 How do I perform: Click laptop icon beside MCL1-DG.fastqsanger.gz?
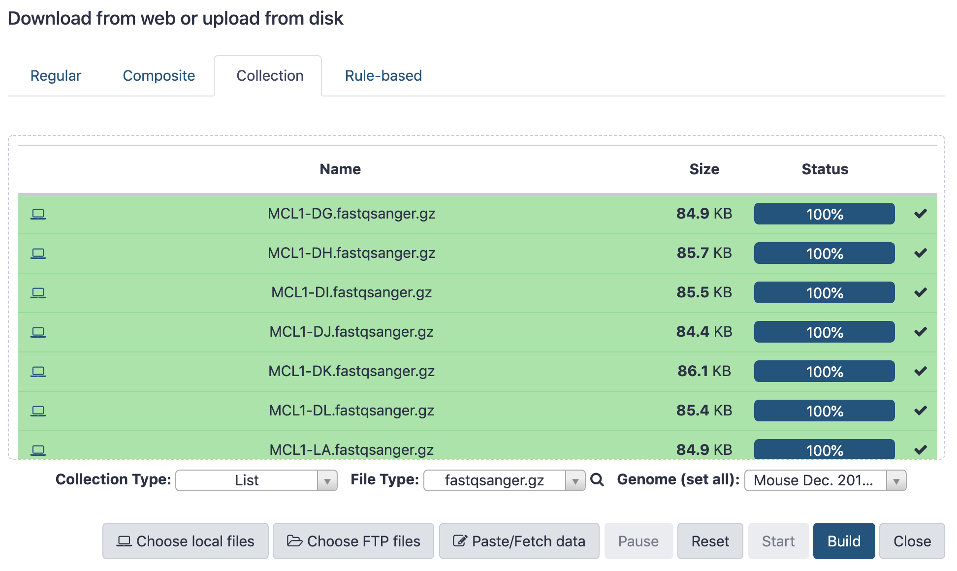click(x=38, y=214)
